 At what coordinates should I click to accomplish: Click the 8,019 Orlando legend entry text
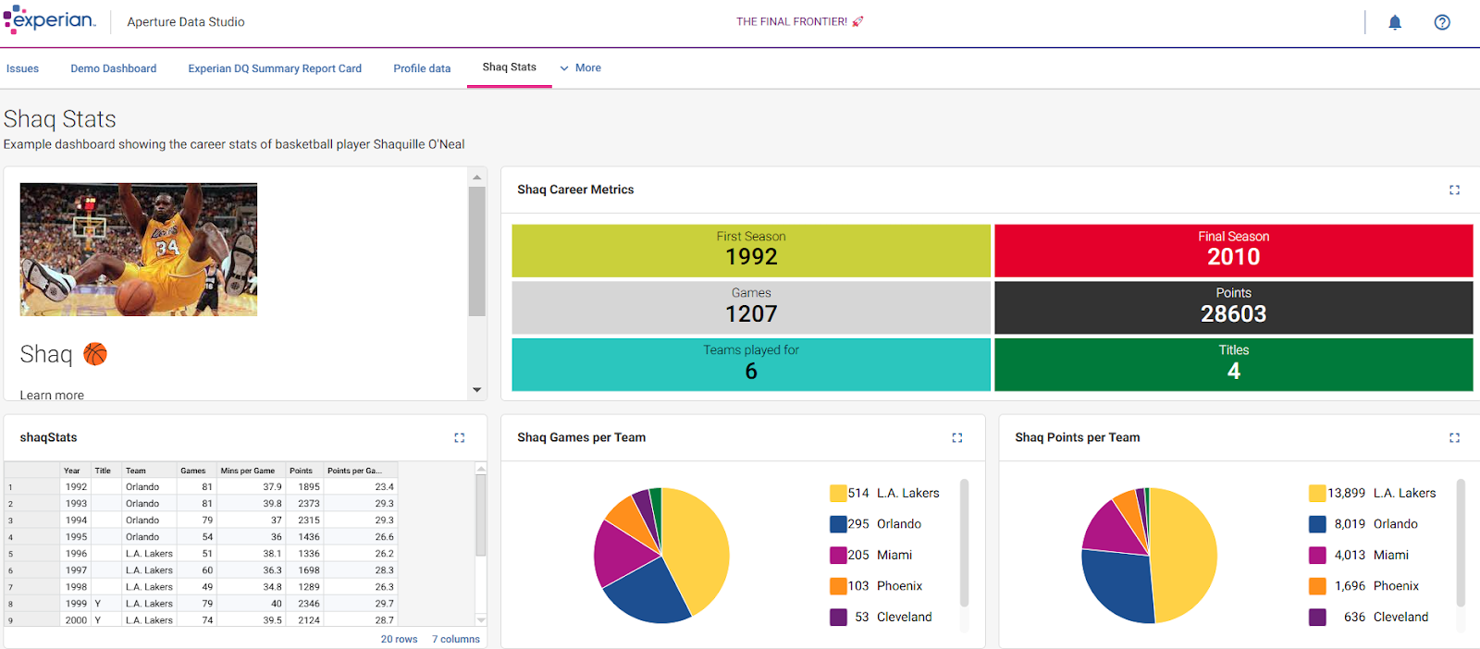click(x=1376, y=524)
